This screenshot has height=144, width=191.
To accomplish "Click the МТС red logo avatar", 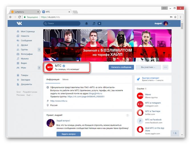I will click(x=49, y=67).
